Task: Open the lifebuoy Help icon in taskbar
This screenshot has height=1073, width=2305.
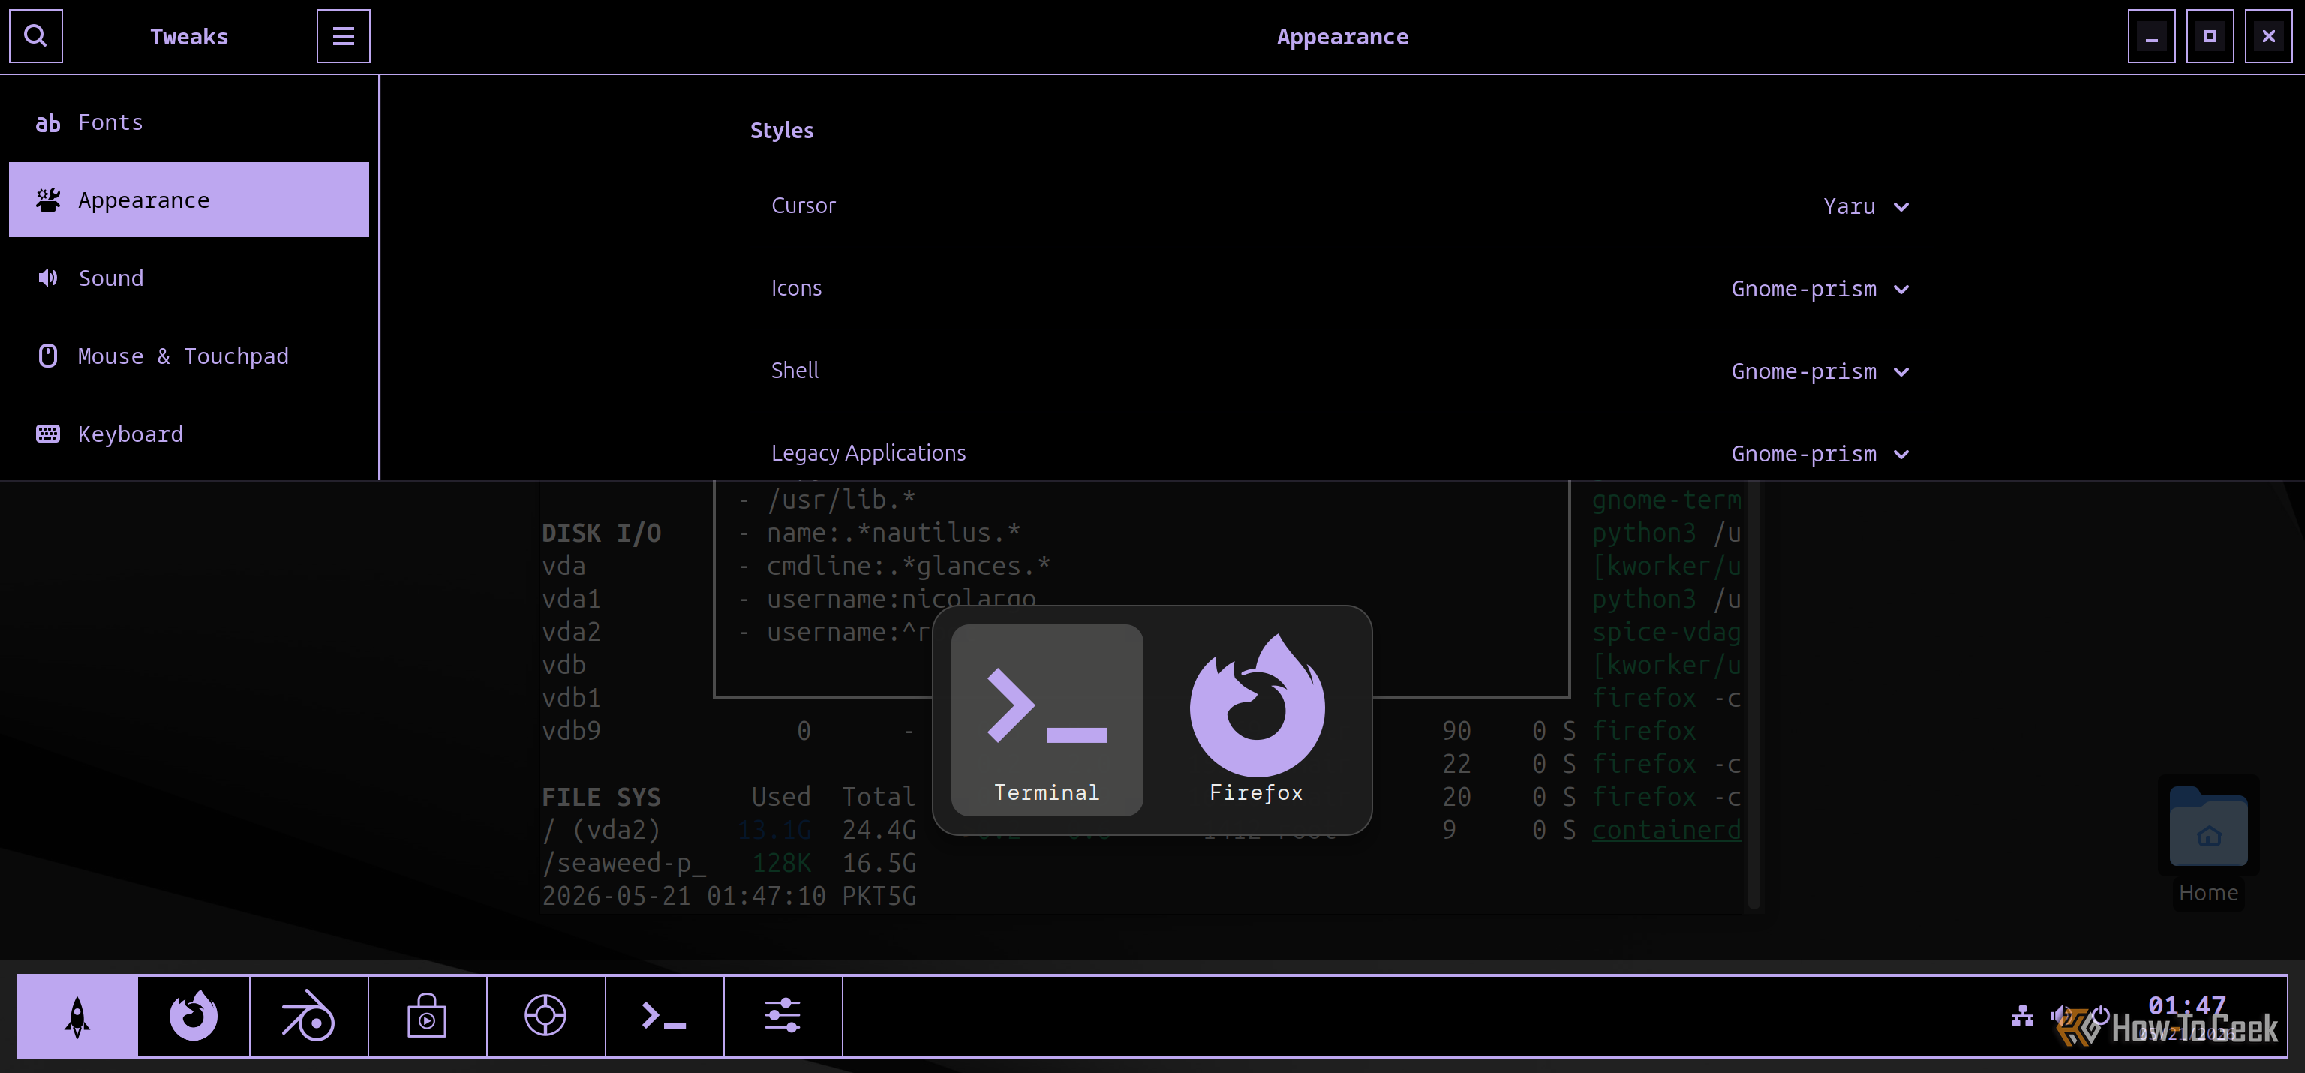Action: (545, 1017)
